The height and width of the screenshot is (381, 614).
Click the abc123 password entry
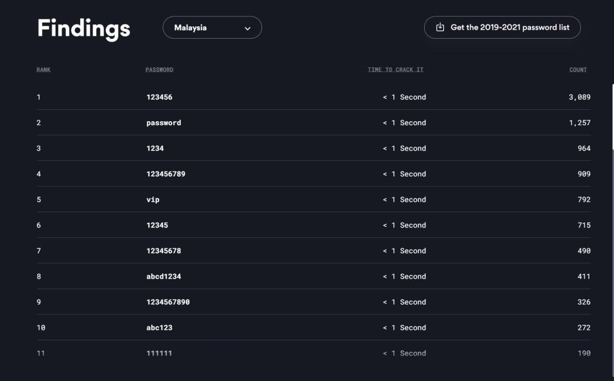click(x=159, y=328)
